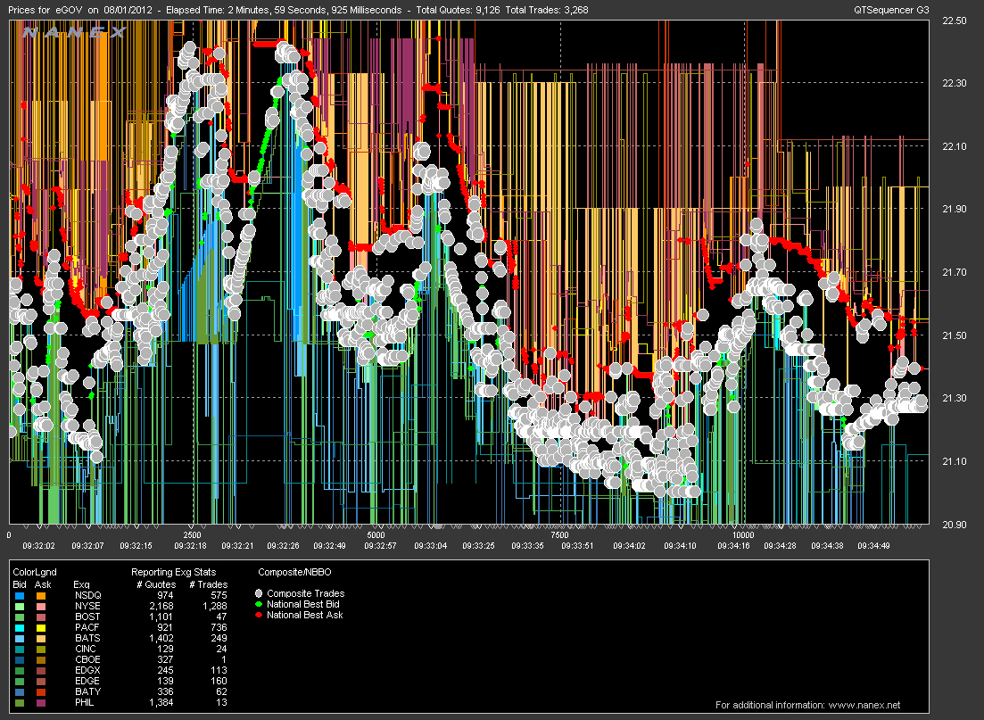
Task: Click the CBOE exchange label
Action: click(x=87, y=659)
